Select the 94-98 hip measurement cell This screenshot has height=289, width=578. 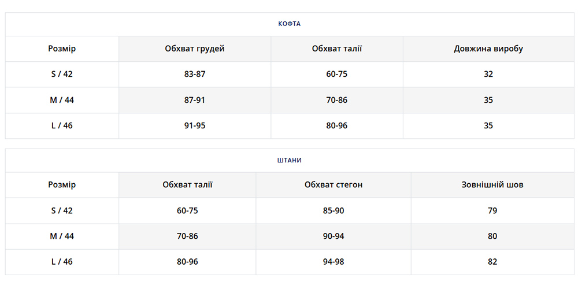[334, 262]
